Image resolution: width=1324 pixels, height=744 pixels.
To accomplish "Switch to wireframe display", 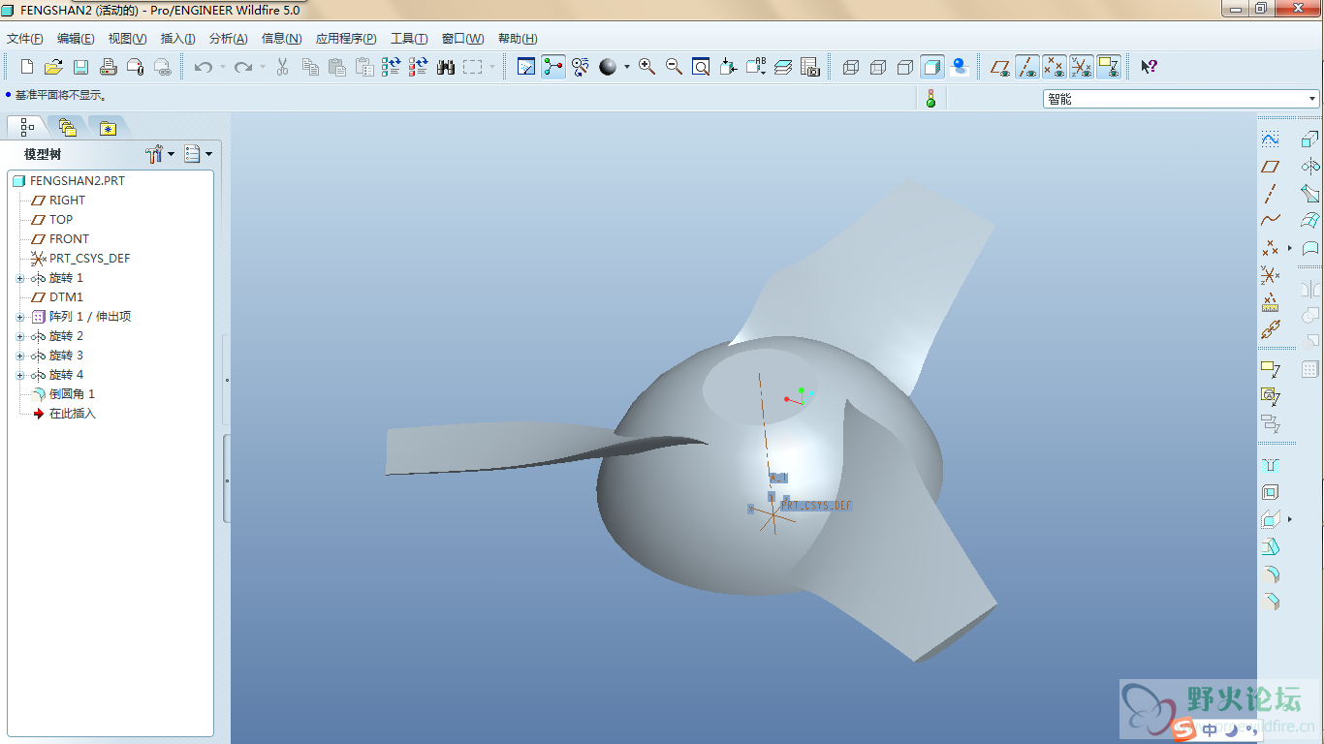I will [851, 67].
